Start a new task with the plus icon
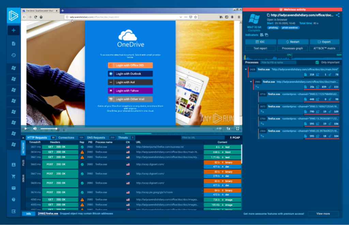Viewport: 349px width, 225px height. (14, 30)
